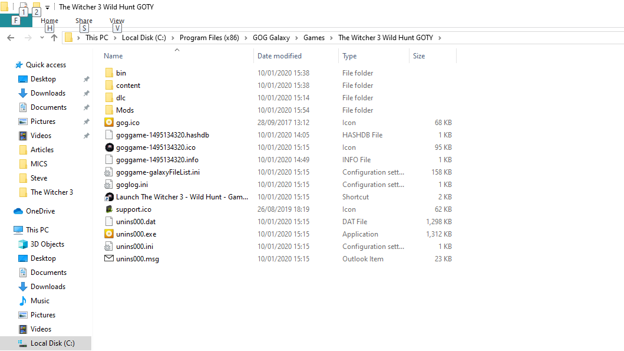Open MICS folder in Quick access
624x351 pixels.
pos(33,164)
